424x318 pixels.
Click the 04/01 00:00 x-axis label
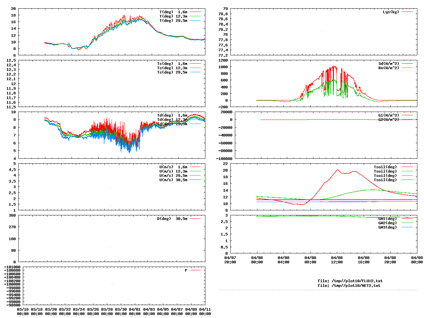coord(135,311)
